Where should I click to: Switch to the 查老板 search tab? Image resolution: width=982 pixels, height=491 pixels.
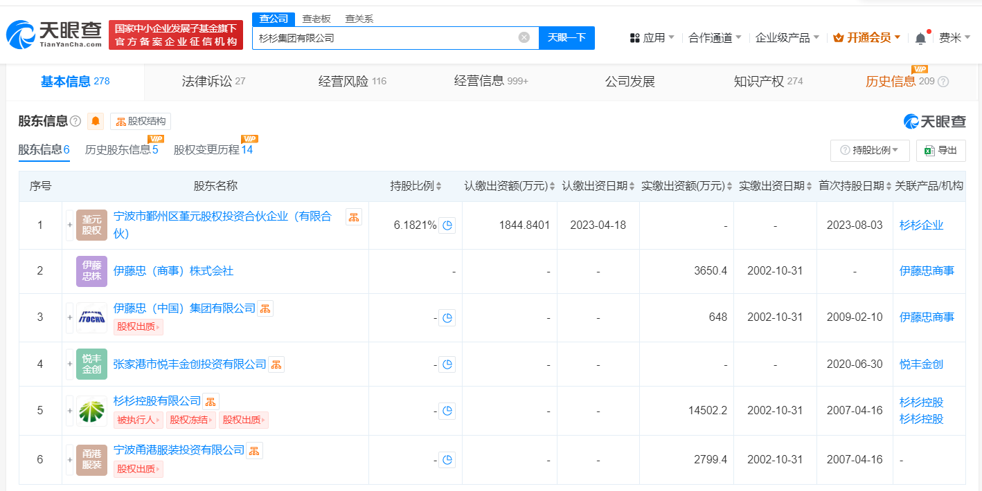click(x=316, y=19)
